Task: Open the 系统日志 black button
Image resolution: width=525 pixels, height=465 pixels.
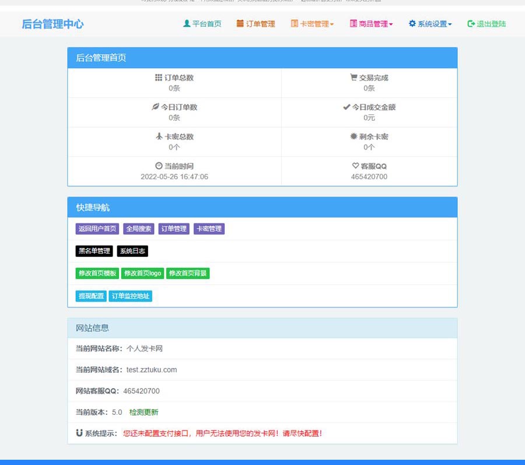Action: [132, 251]
